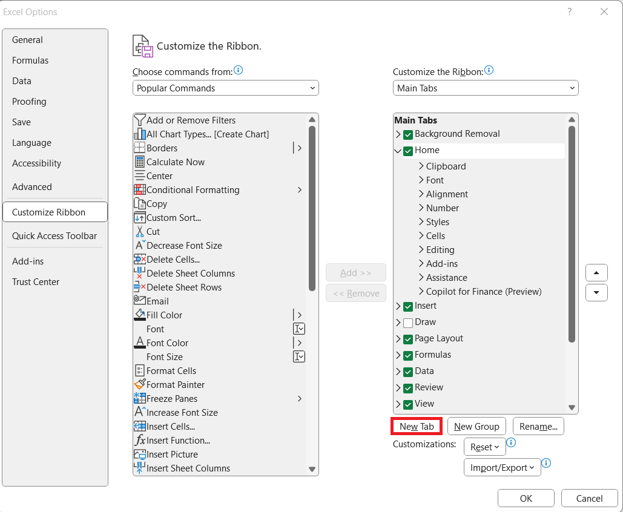Uncheck the Home tab checkbox

point(407,151)
